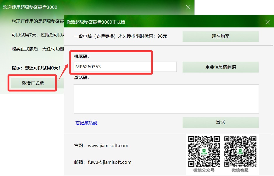Image resolution: width=274 pixels, height=176 pixels.
Task: Click the 微信客服 QR code
Action: point(240,151)
